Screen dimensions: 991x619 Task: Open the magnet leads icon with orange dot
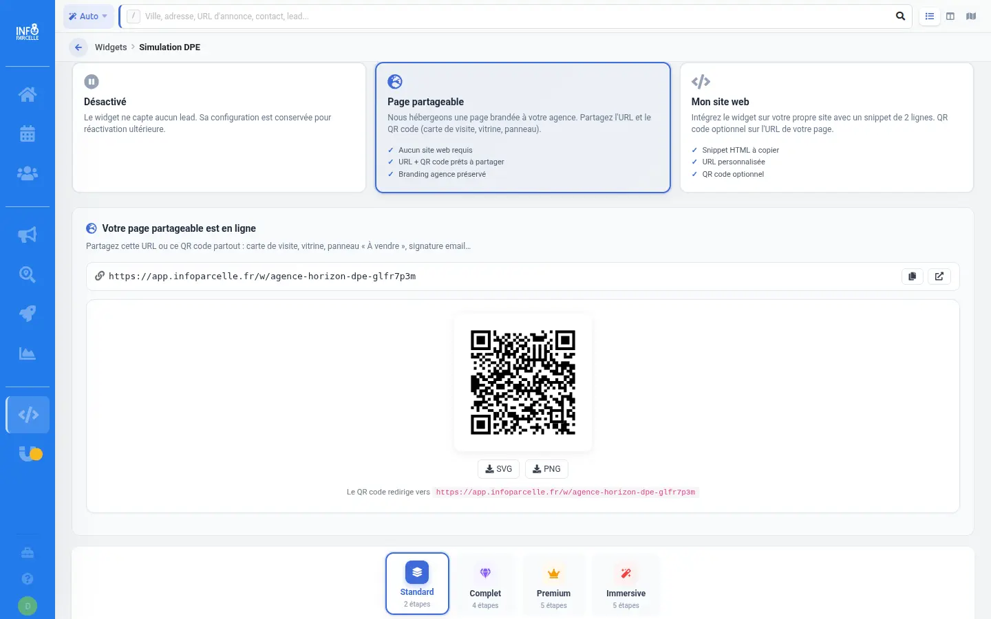click(x=30, y=454)
